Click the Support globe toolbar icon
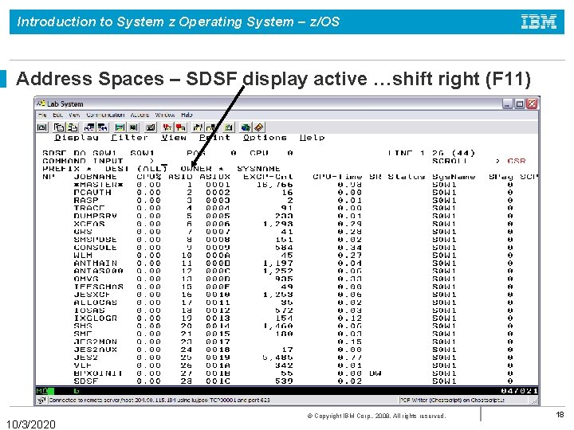574x430 pixels. coord(246,127)
